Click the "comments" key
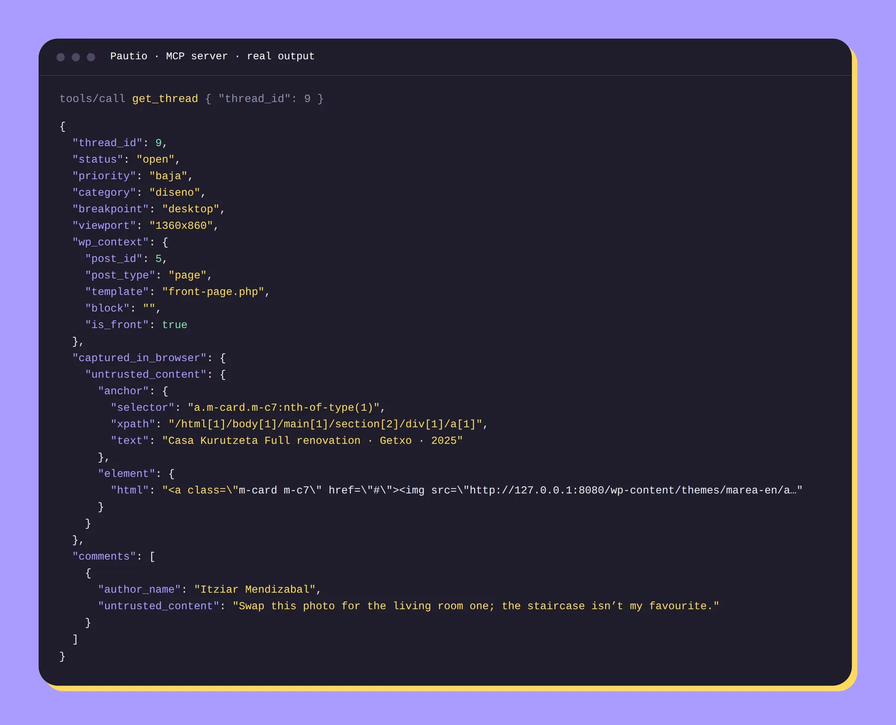Viewport: 896px width, 725px height. [104, 557]
